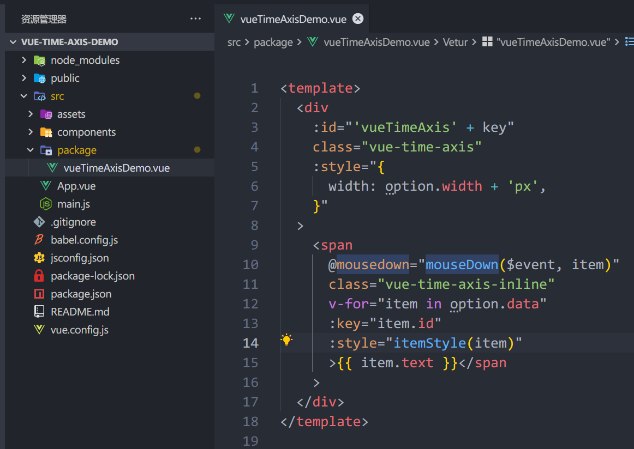Click the Babel icon beside babel.config.js

pyautogui.click(x=39, y=240)
